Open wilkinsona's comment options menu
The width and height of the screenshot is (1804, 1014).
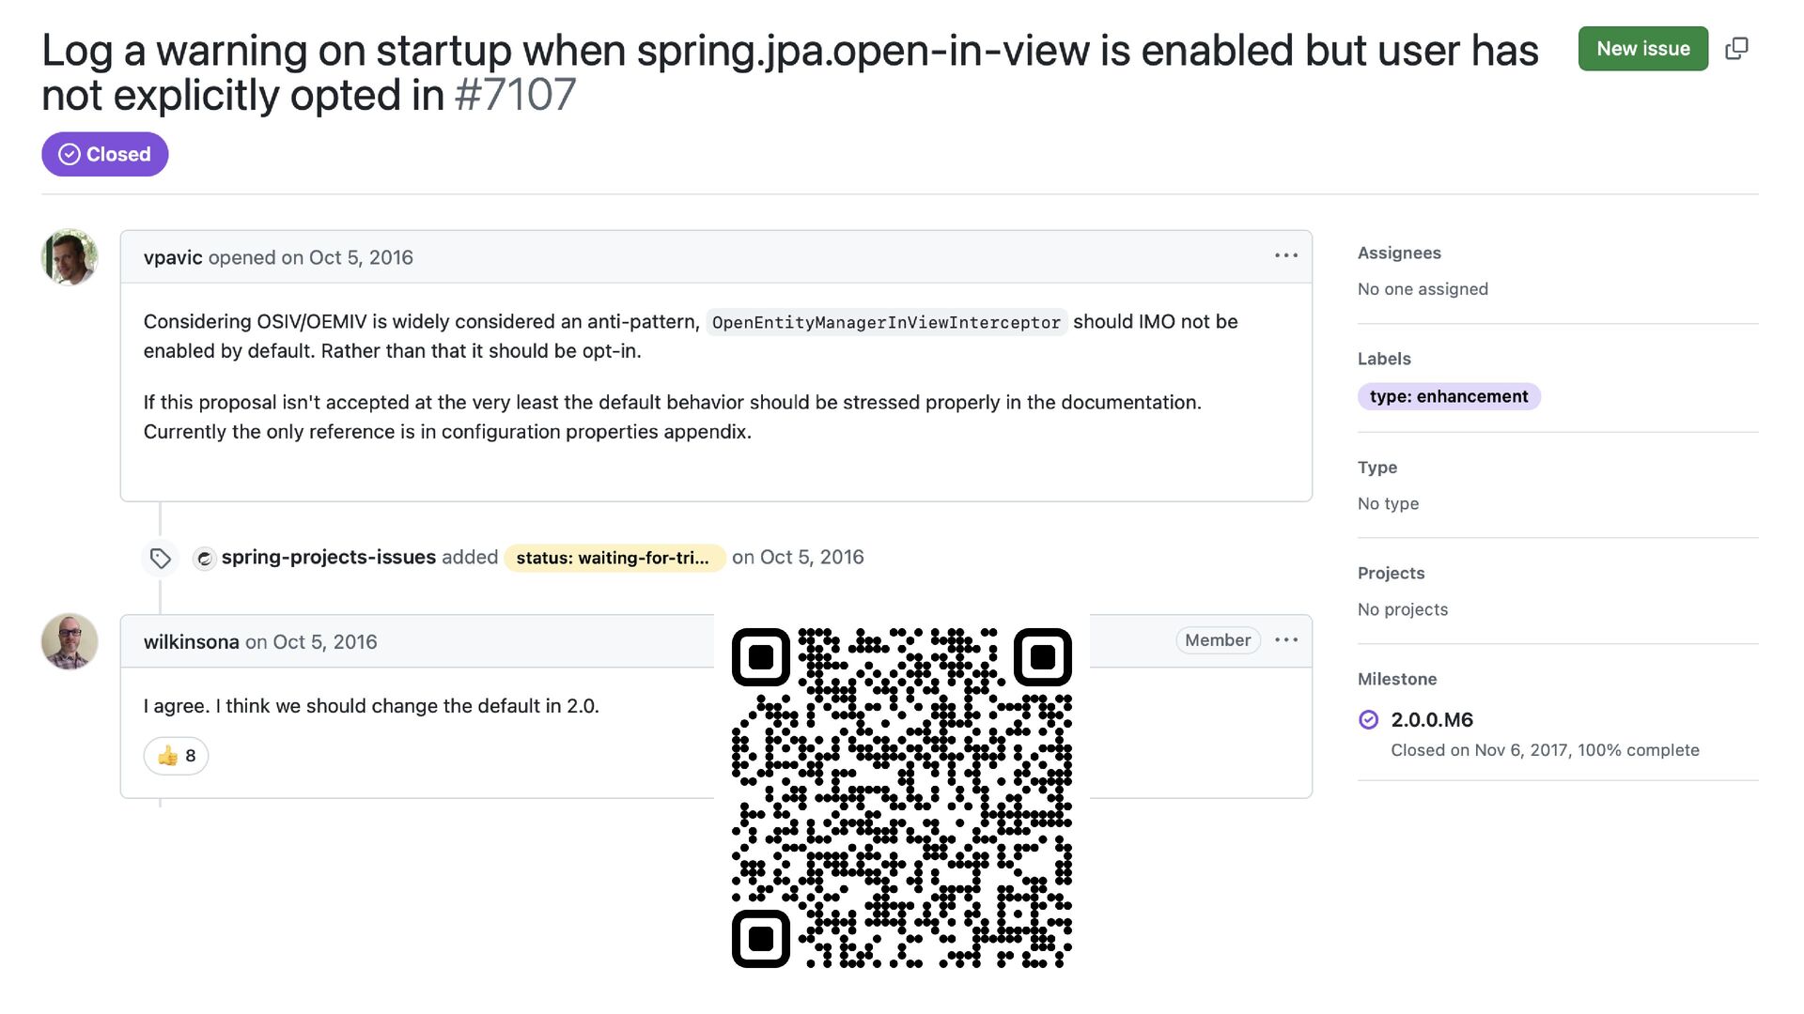1285,640
